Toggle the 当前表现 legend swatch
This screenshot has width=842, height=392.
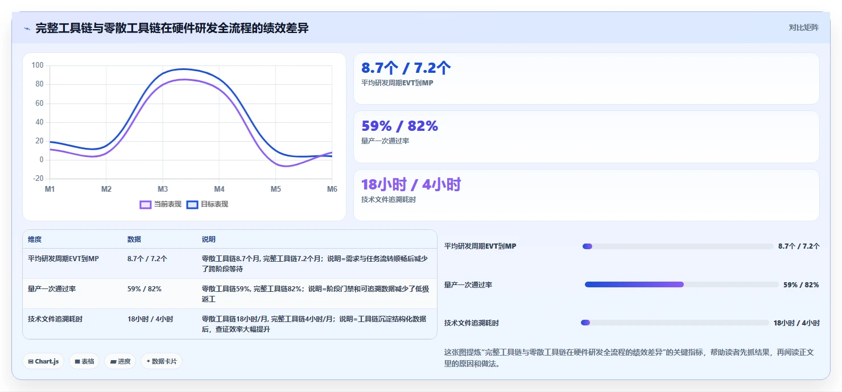(x=146, y=204)
